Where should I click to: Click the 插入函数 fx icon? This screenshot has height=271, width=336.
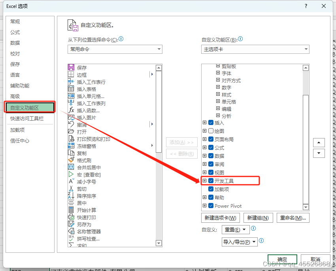(x=71, y=110)
